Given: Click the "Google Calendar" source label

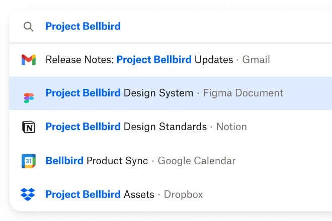Looking at the screenshot, I should (x=197, y=161).
